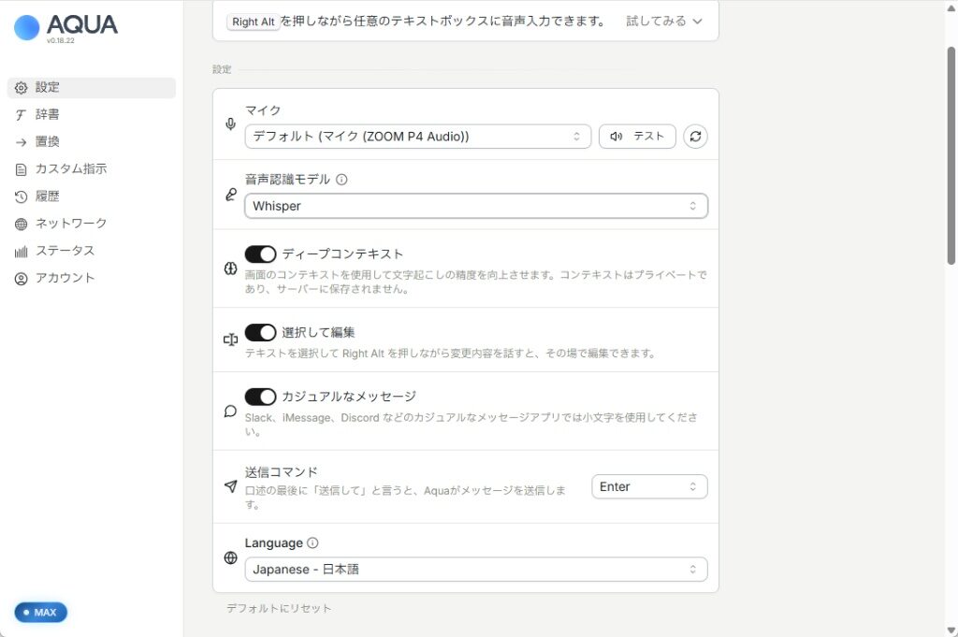Click the Right Alt key badge
The image size is (958, 637).
tap(253, 22)
